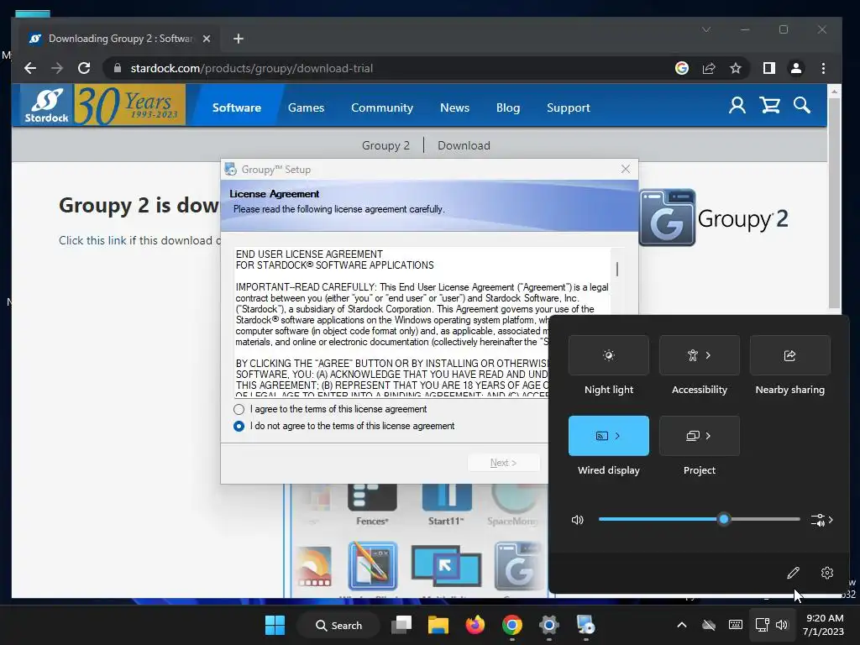Open the shopping cart icon
Viewport: 860px width, 645px height.
click(769, 105)
